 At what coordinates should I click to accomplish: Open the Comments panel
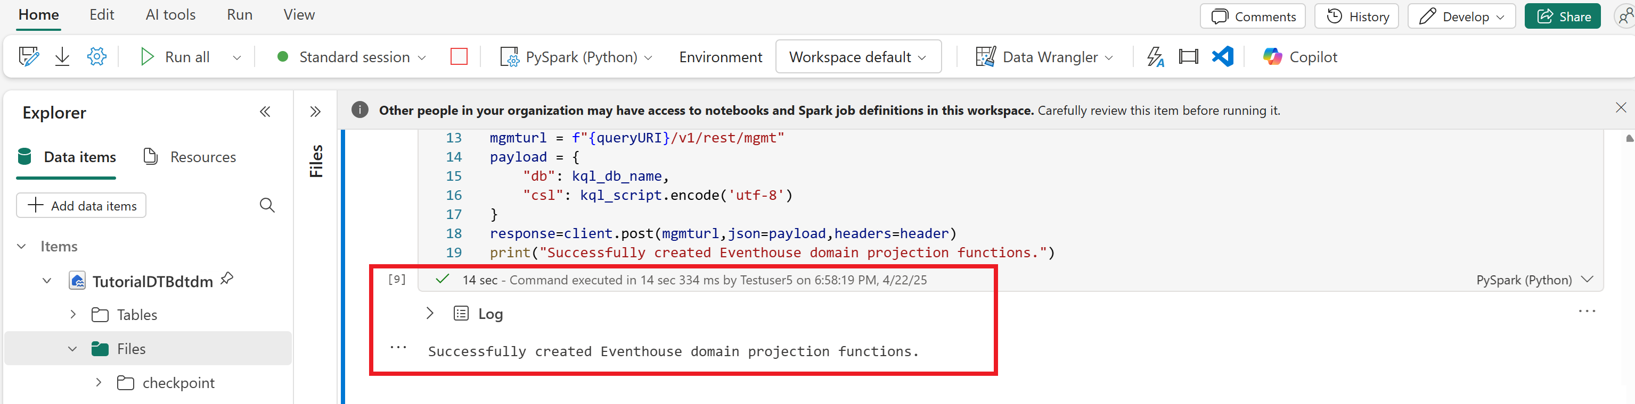tap(1252, 16)
